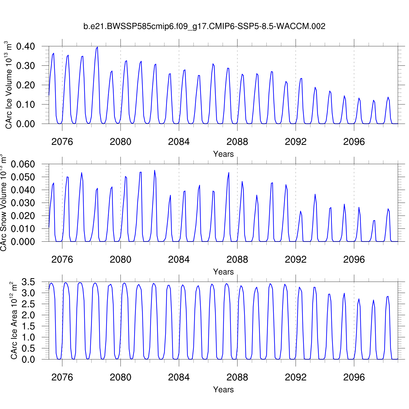409x409 pixels.
Task: Click the 0.20 tick label on Ice Volume axis
Action: tap(26, 85)
